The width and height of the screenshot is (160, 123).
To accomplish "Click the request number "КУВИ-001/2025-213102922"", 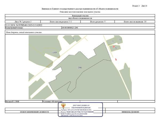I will coord(30,25).
